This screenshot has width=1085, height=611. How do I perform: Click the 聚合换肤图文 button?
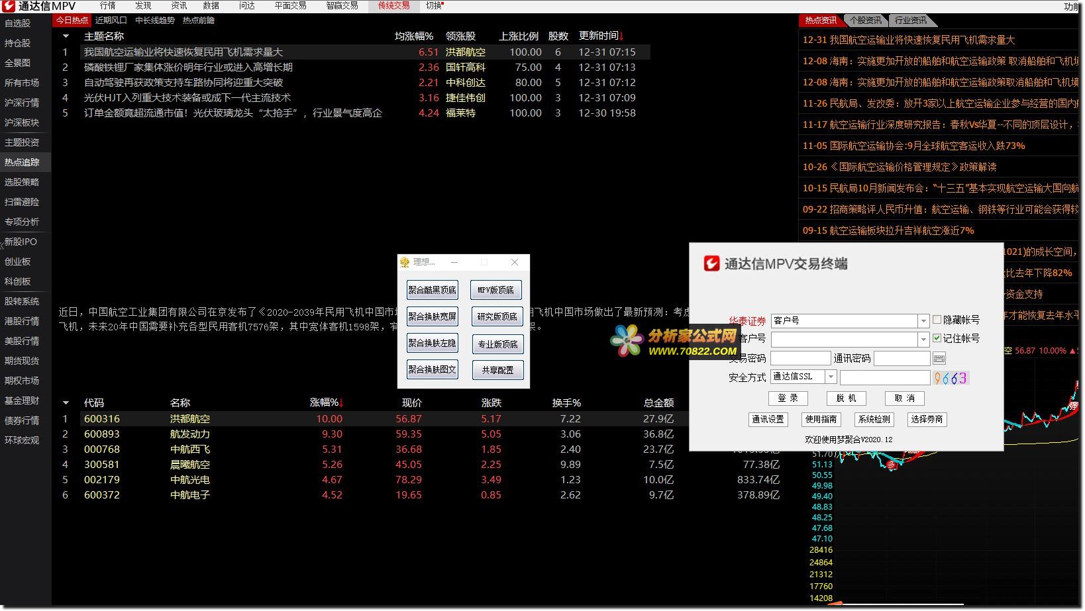[432, 369]
